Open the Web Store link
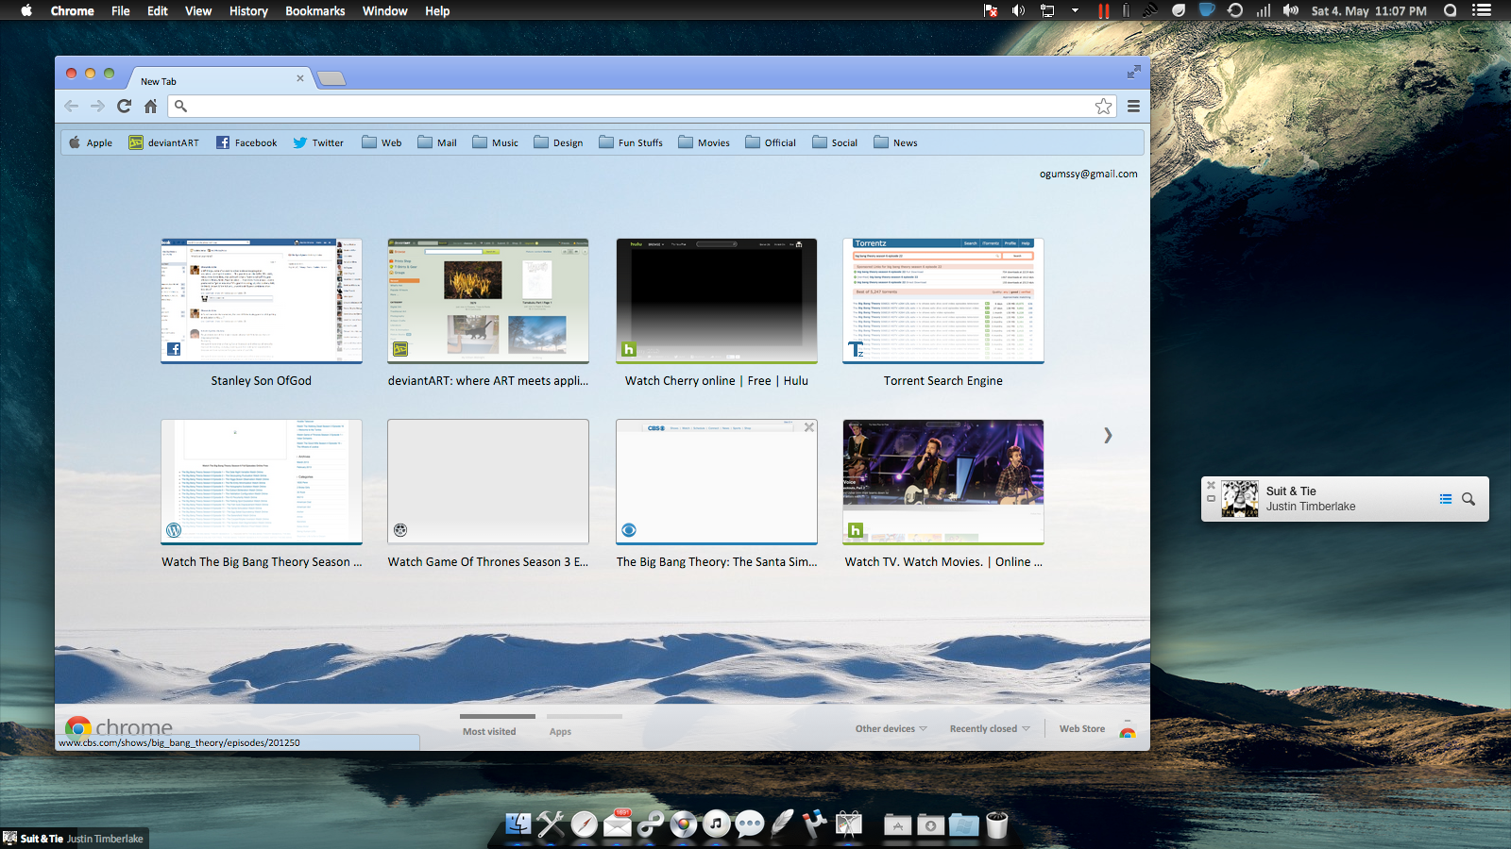1511x849 pixels. click(1081, 729)
